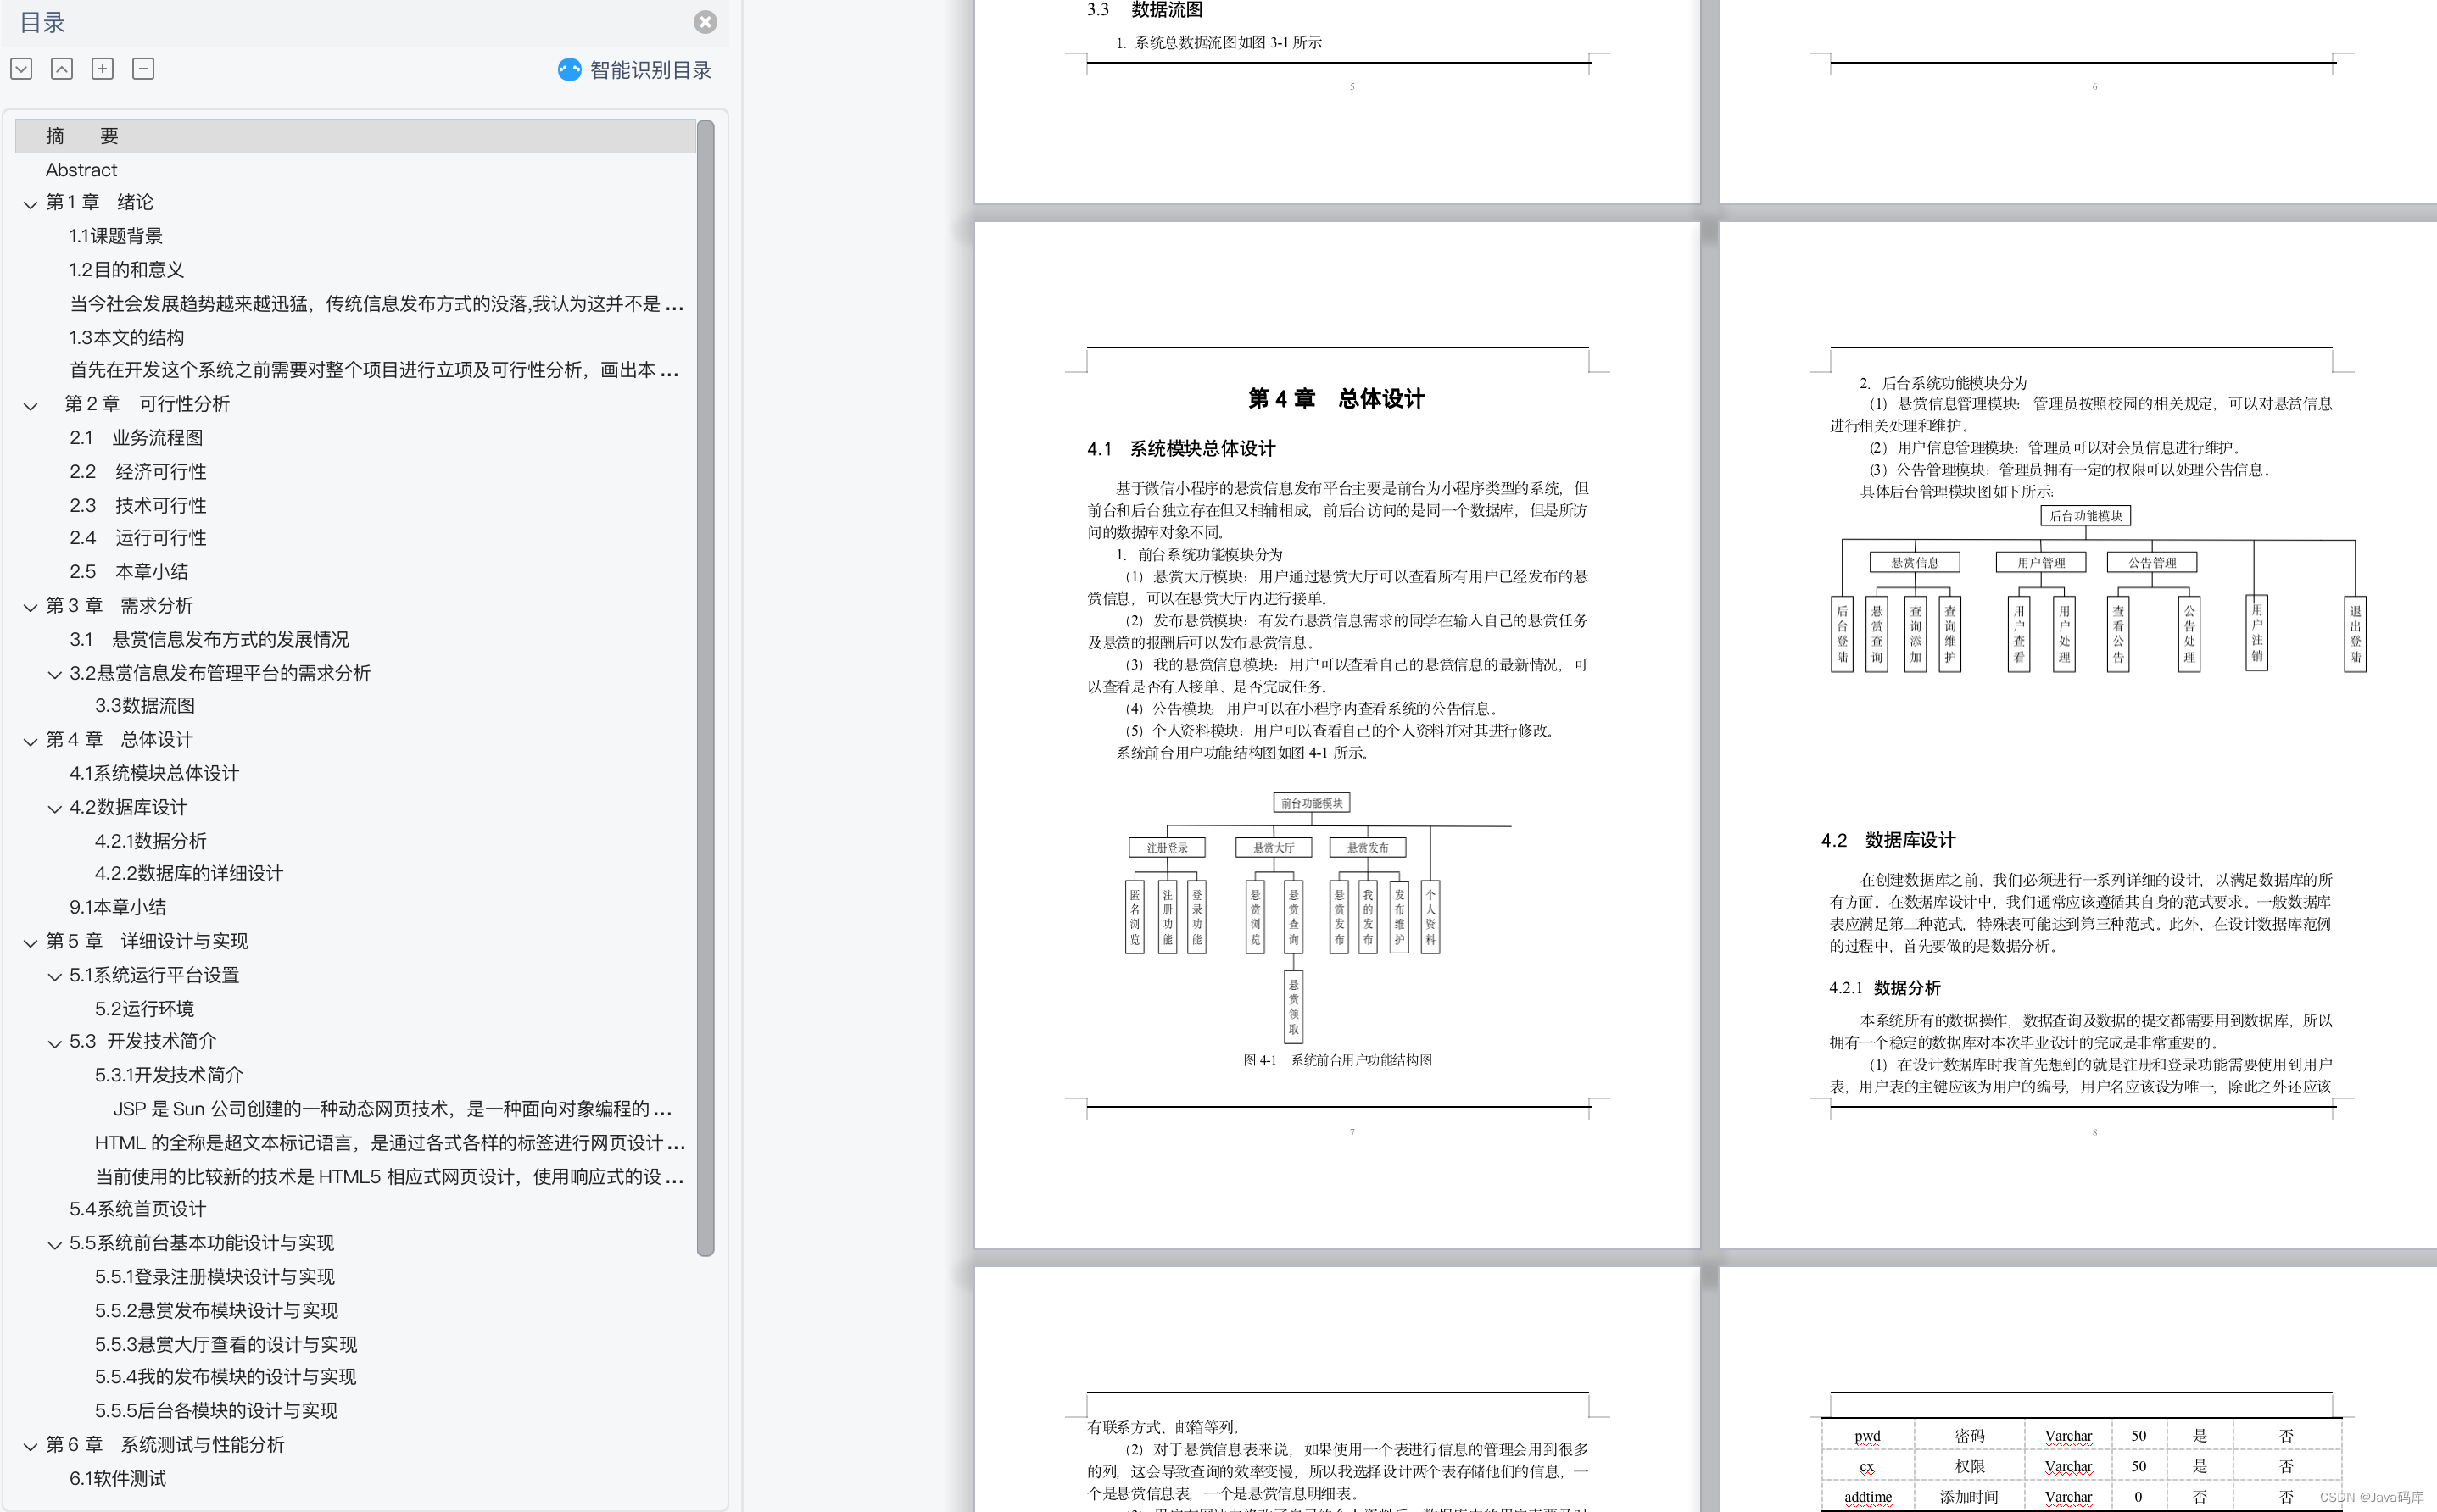Image resolution: width=2437 pixels, height=1512 pixels.
Task: Open 5.2运行环境 outline entry
Action: coord(144,1009)
